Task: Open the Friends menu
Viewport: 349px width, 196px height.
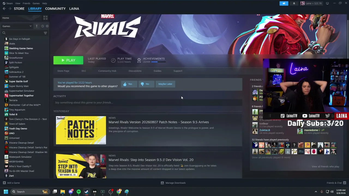Action: (x=26, y=3)
